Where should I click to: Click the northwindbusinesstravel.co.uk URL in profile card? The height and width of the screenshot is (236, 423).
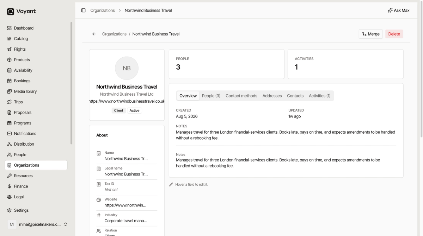point(127,101)
